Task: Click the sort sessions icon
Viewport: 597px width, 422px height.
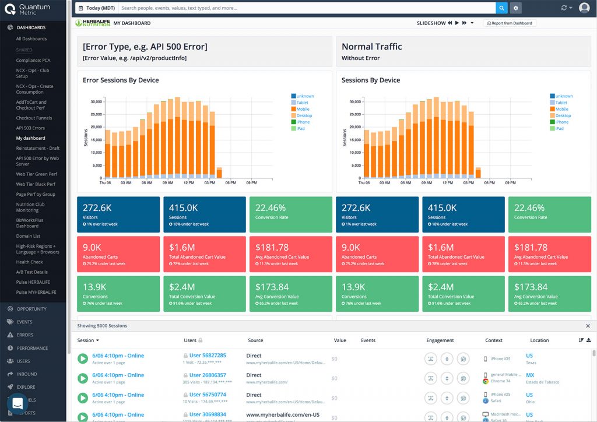Action: [x=581, y=340]
